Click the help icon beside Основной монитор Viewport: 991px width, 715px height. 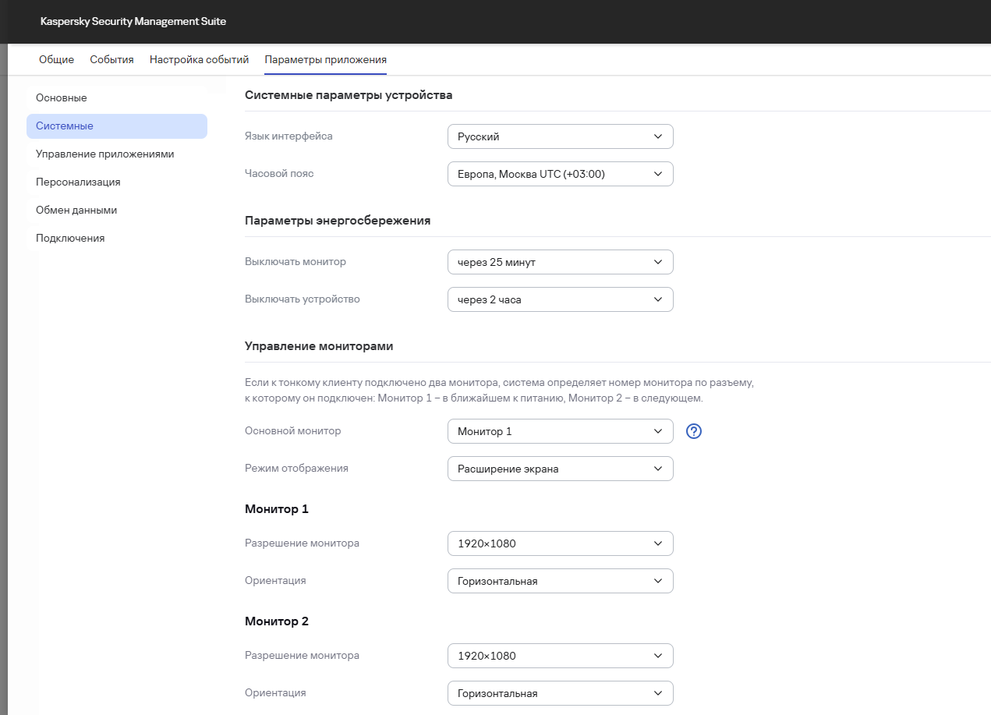[694, 431]
